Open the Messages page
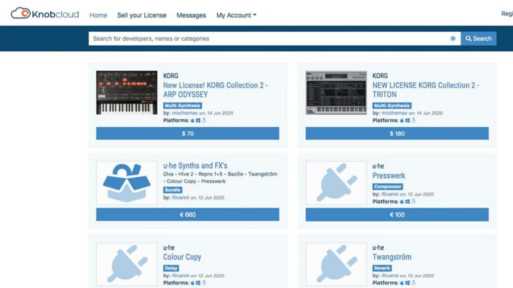 click(x=191, y=15)
